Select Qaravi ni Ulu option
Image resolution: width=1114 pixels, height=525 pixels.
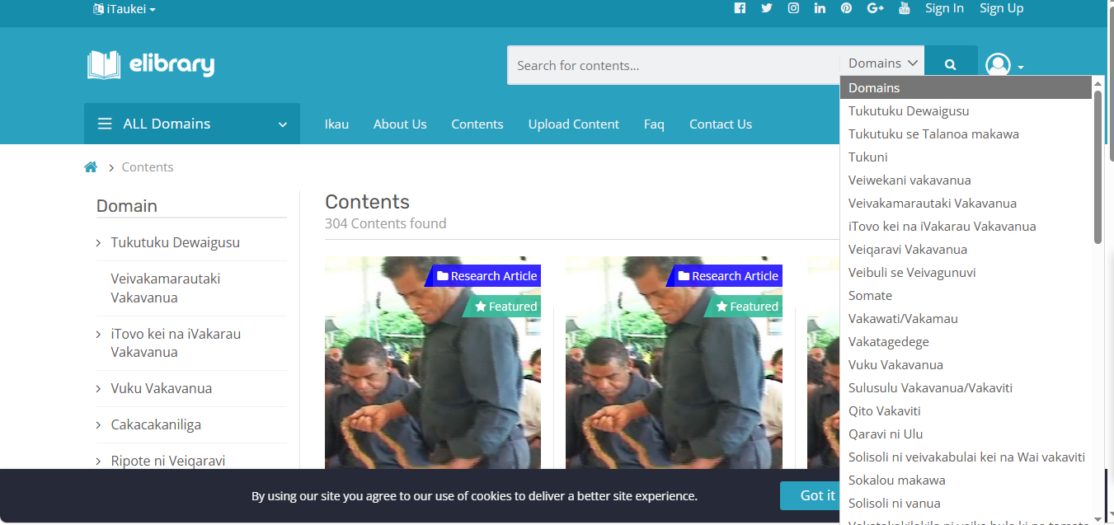coord(966,434)
